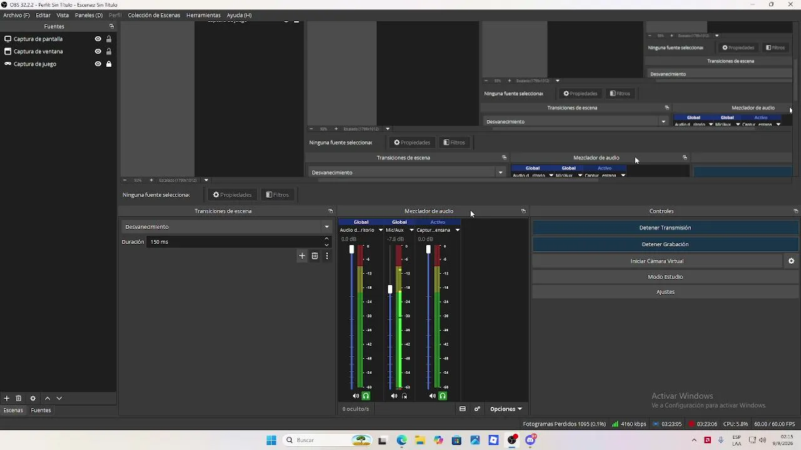The image size is (801, 450).
Task: Mute the Mic/Aux speaker icon
Action: pos(394,396)
